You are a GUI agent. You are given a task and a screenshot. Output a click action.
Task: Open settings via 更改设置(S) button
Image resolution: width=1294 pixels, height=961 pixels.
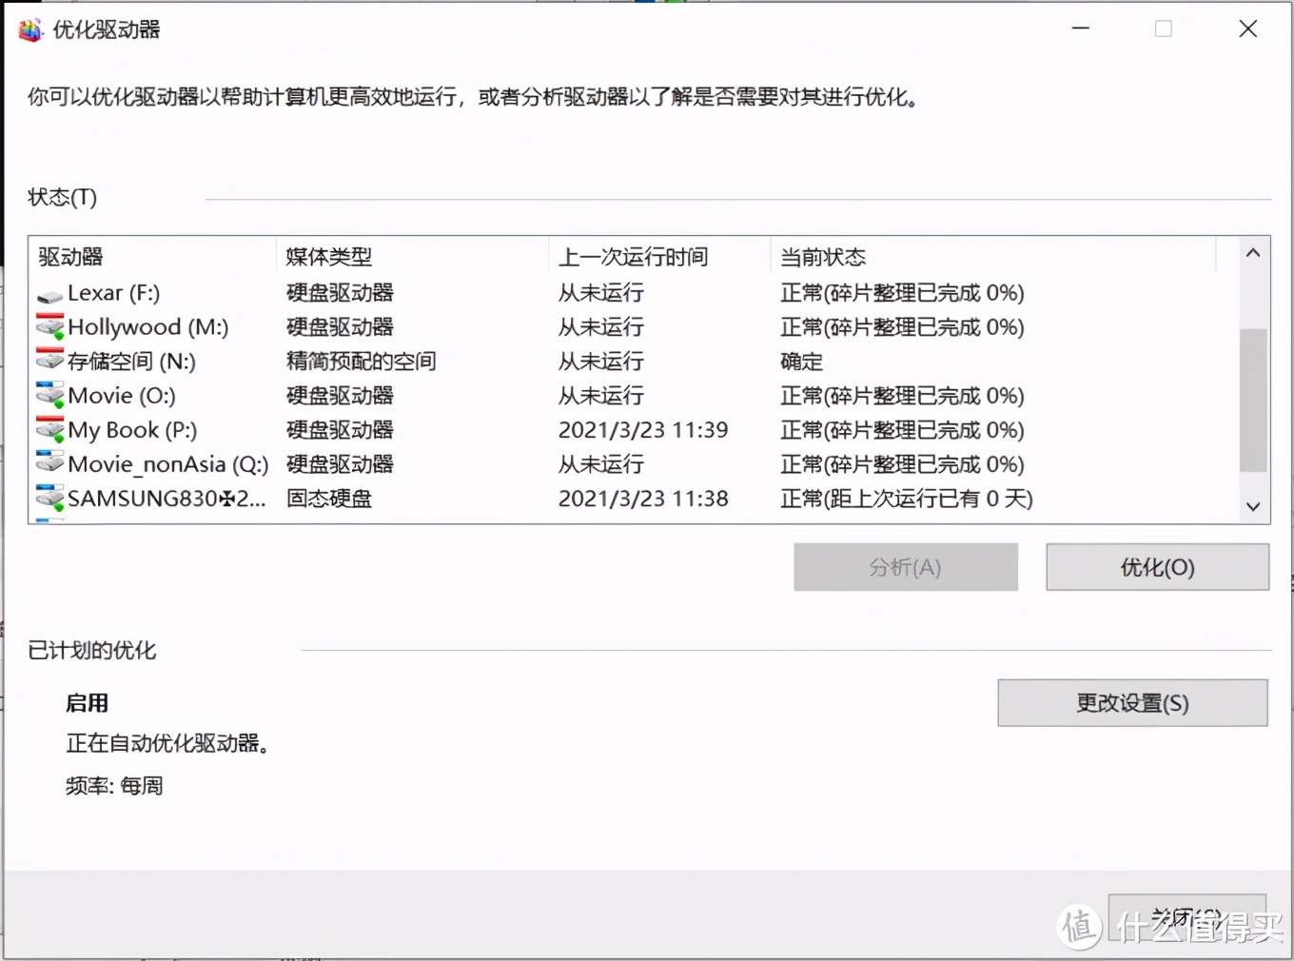(x=1131, y=703)
